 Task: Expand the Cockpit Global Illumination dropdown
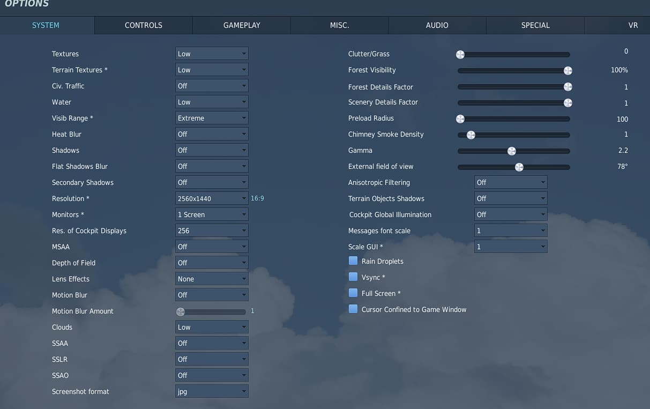point(511,214)
